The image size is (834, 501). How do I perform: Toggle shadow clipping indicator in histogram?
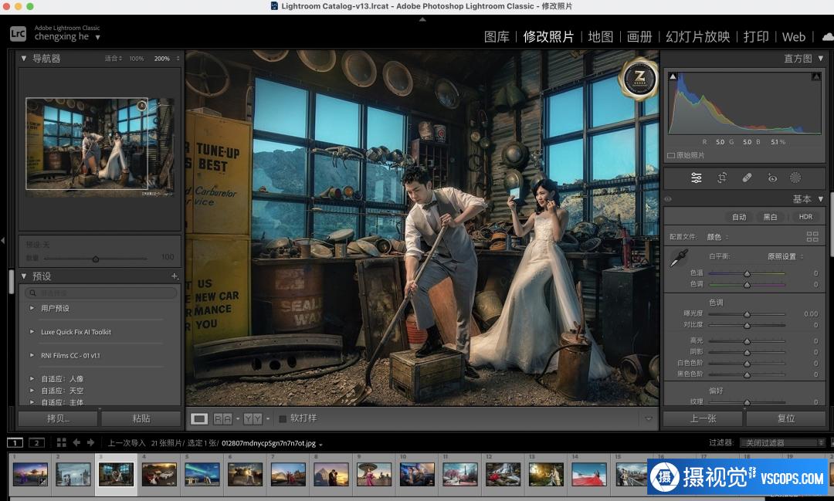pyautogui.click(x=673, y=76)
